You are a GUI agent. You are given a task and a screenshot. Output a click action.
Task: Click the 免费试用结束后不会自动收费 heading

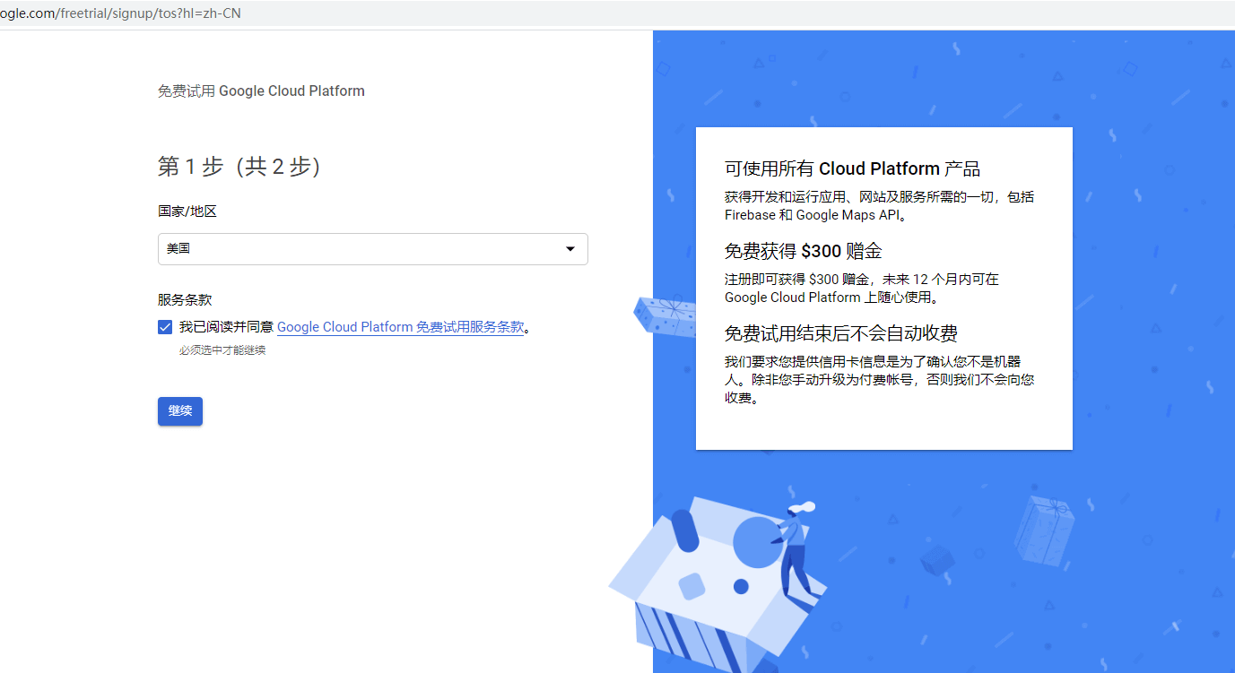pos(840,333)
